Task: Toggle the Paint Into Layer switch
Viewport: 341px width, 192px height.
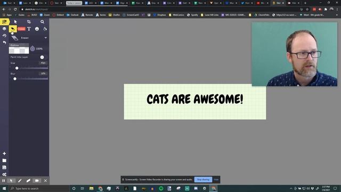Action: (42, 57)
